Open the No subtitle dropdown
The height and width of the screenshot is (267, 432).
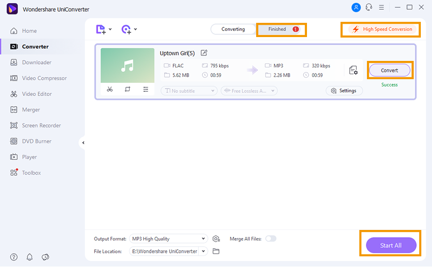(x=189, y=91)
